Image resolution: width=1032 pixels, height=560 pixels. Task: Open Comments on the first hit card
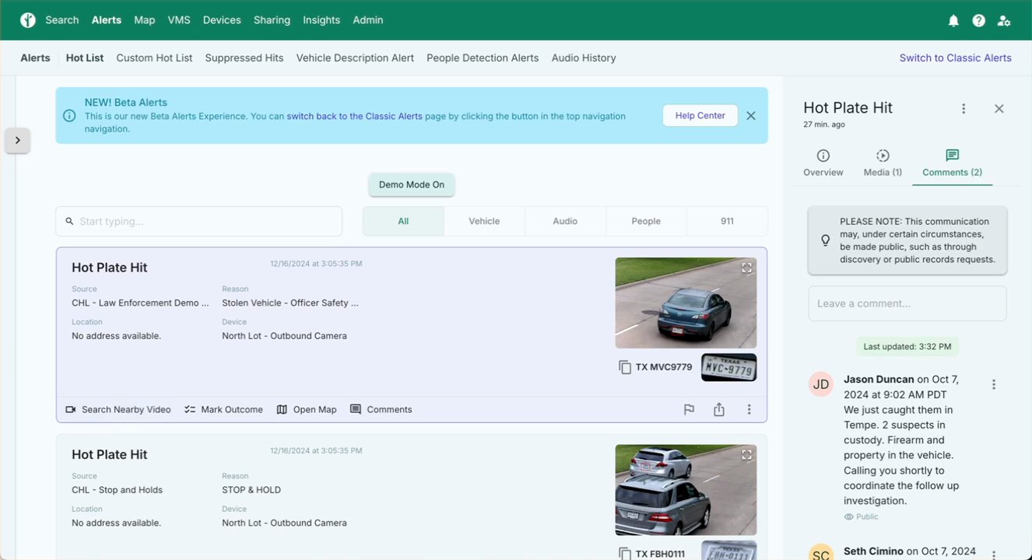(x=381, y=409)
